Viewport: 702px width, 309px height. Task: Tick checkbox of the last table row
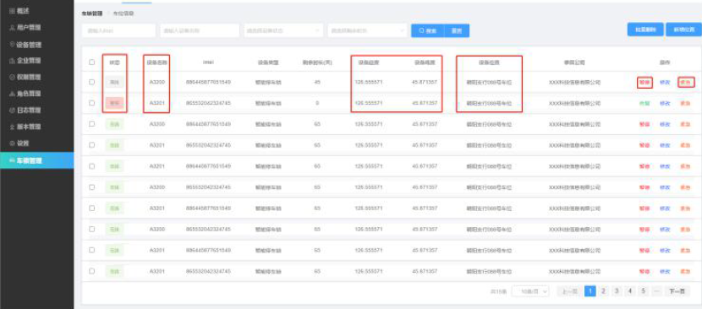coord(92,271)
